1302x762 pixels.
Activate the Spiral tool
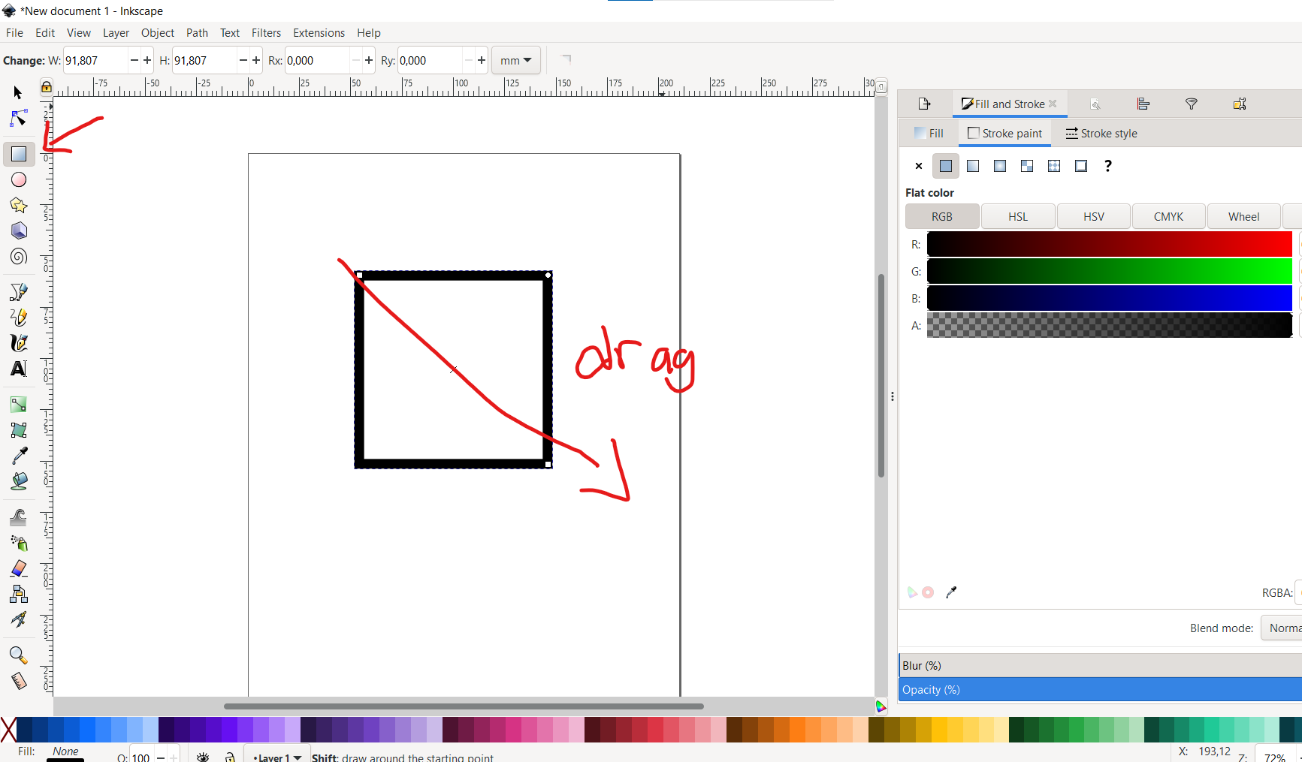18,257
